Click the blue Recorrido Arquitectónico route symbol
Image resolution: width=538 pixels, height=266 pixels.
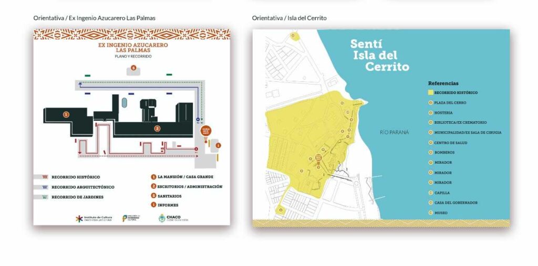[45, 187]
